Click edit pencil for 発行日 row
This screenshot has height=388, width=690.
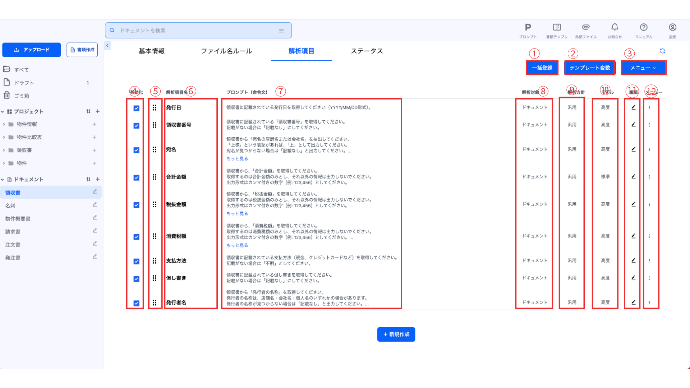coord(633,107)
